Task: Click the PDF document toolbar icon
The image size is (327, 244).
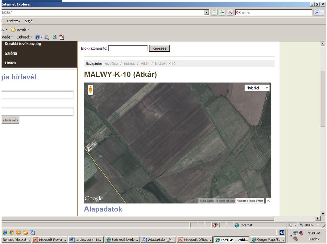Action: pos(62,37)
